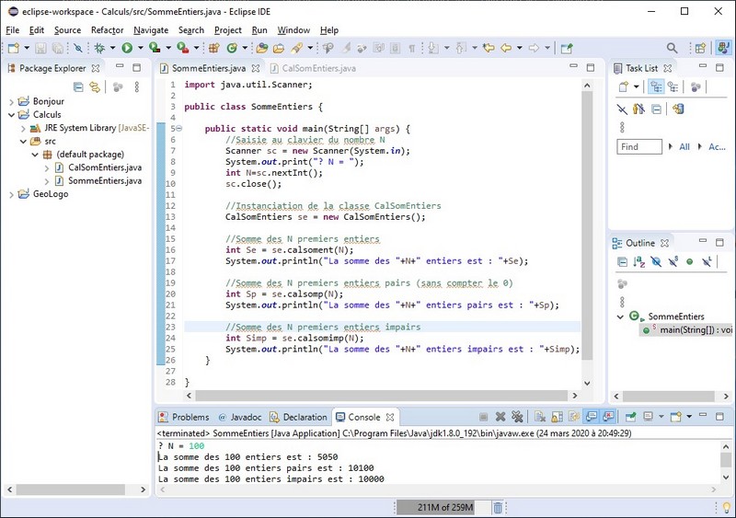The width and height of the screenshot is (736, 518).
Task: Open the Refactor menu
Action: tap(107, 30)
